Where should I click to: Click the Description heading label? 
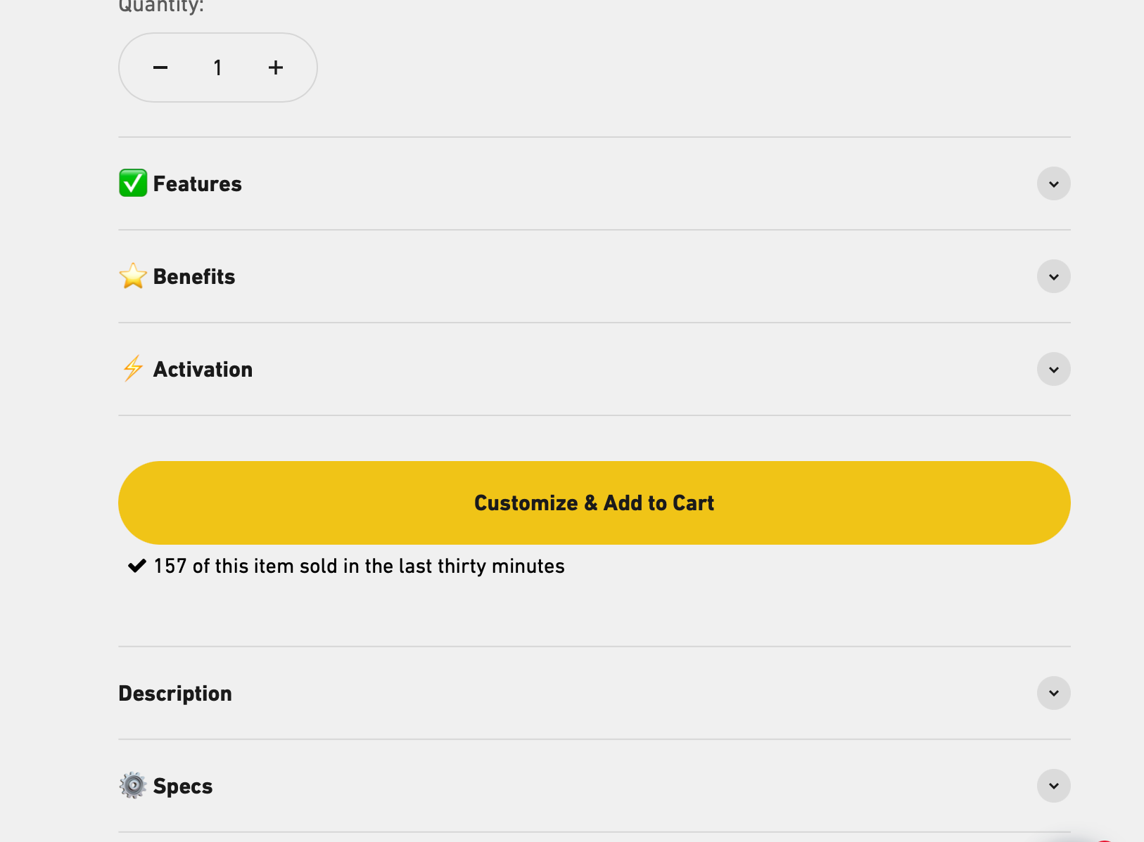click(175, 694)
